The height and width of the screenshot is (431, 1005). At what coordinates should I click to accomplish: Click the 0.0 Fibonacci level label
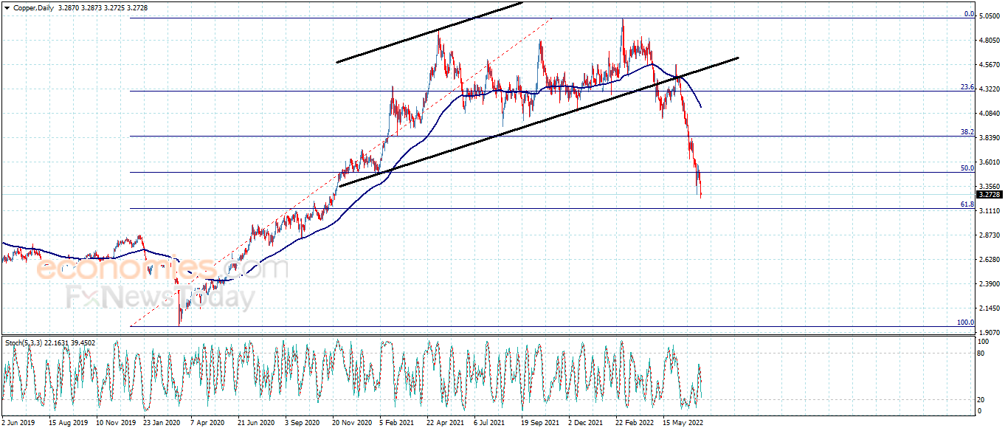click(970, 14)
